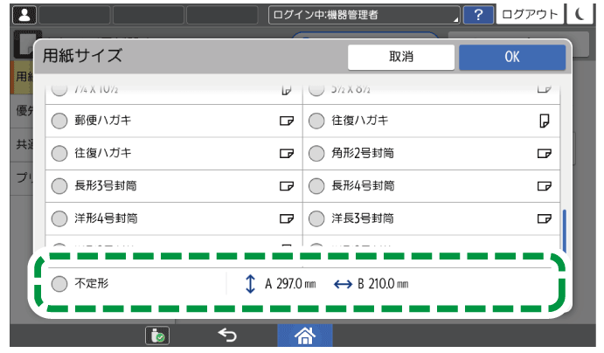This screenshot has width=604, height=353.
Task: Tap the back arrow icon
Action: point(227,336)
